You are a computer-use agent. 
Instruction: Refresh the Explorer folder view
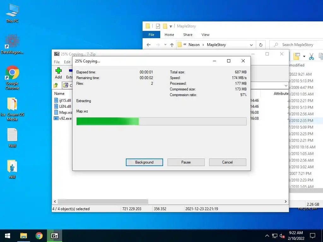(x=261, y=45)
